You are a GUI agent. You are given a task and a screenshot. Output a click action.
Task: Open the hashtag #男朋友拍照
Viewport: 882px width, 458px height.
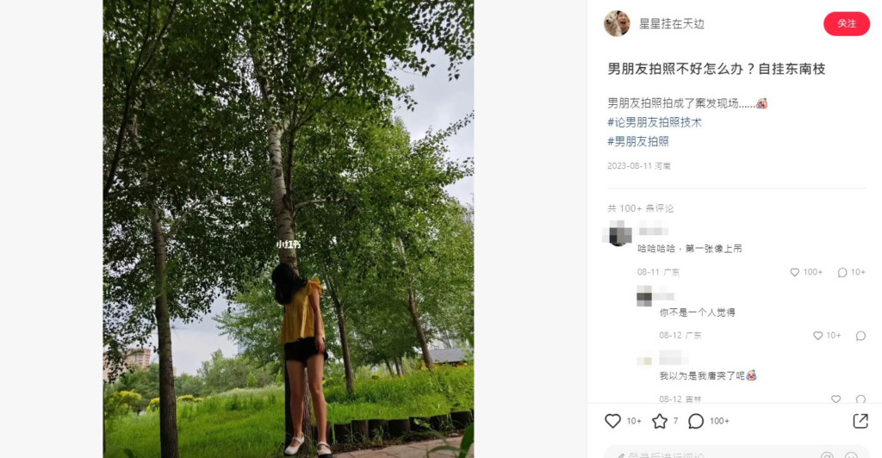pyautogui.click(x=638, y=141)
